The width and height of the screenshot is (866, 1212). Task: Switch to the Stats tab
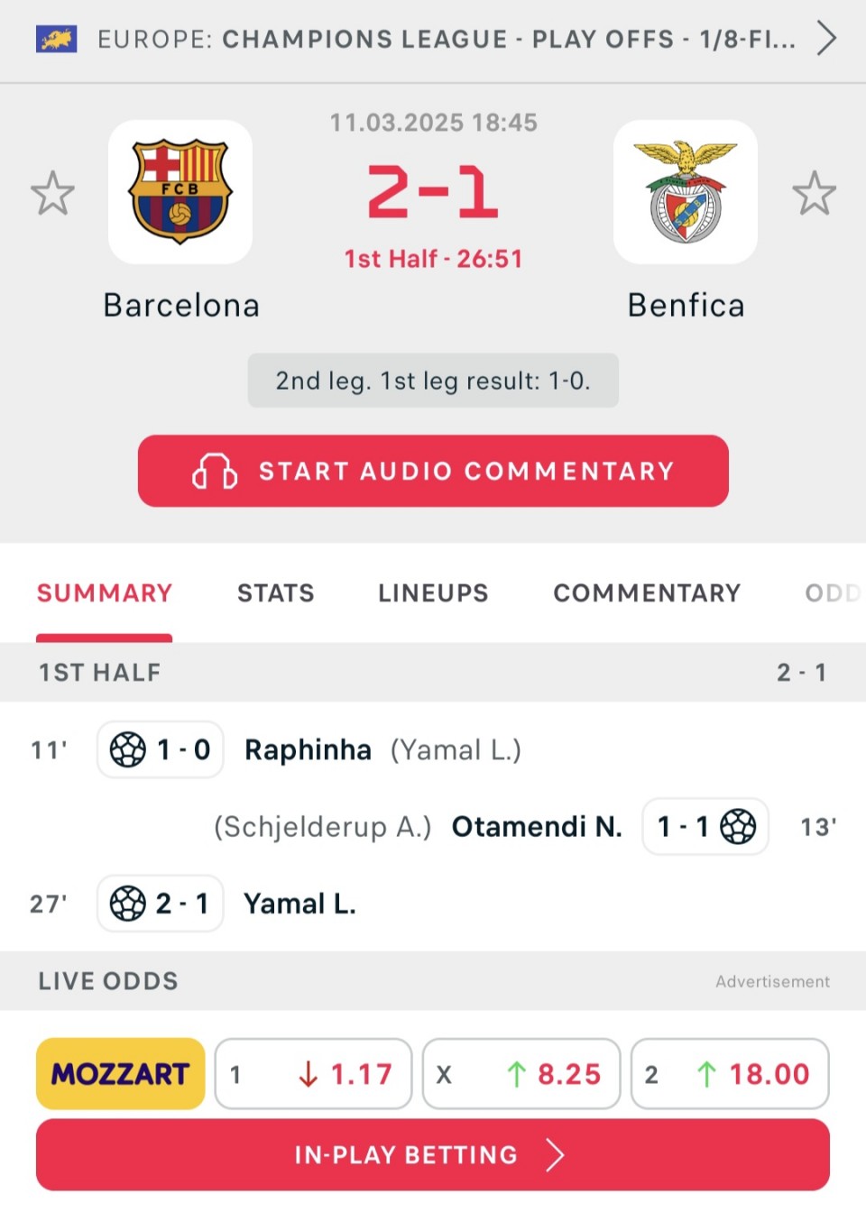point(276,593)
